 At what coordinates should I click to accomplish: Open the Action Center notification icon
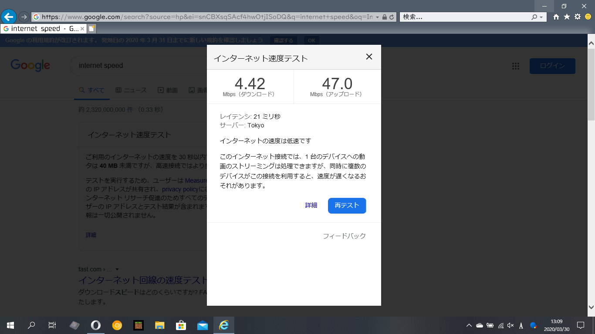click(580, 325)
